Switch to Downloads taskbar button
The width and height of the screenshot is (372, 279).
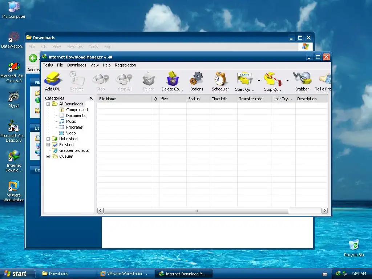click(67, 274)
